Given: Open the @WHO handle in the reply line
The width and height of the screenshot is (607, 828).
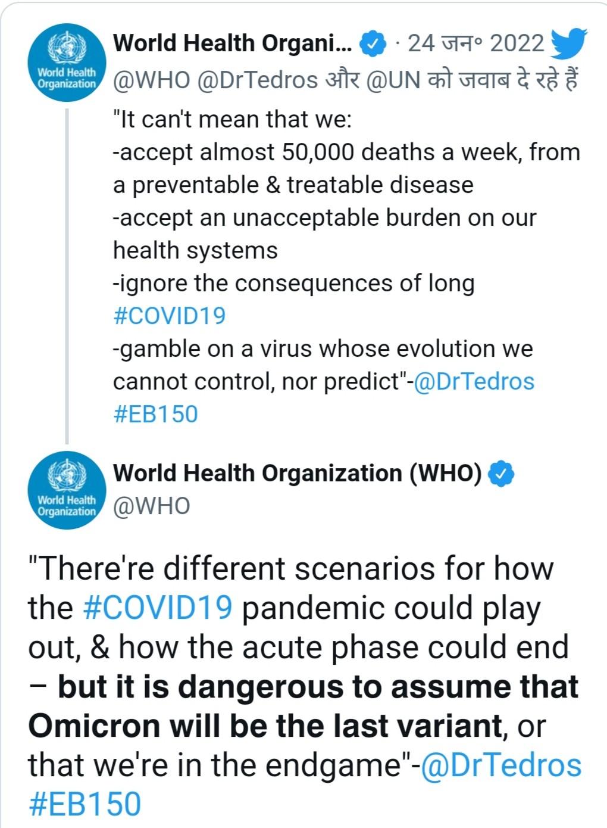Looking at the screenshot, I should 152,80.
